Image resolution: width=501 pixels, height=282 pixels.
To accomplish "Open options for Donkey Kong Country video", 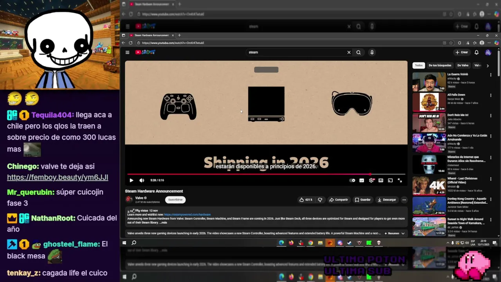I will tap(490, 200).
